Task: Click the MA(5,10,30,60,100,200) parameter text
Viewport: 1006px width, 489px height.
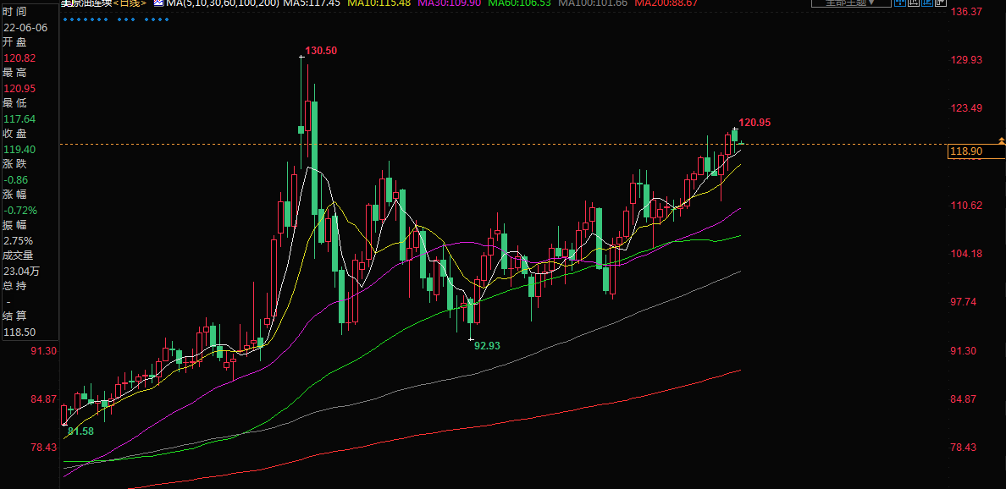Action: 222,3
